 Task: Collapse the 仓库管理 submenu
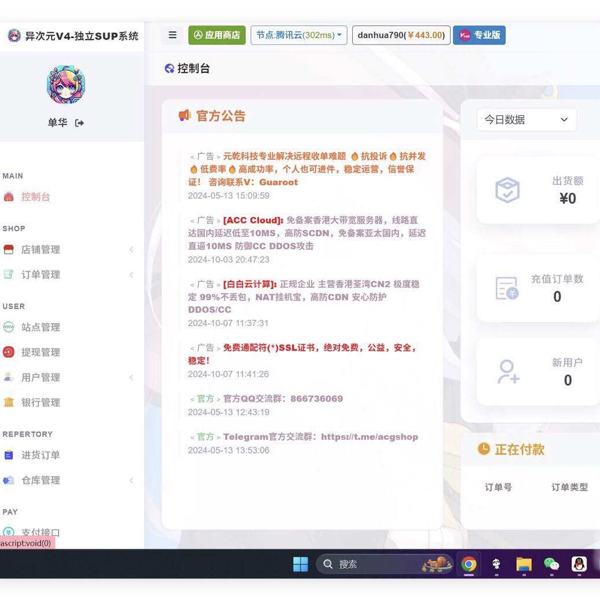coord(131,480)
